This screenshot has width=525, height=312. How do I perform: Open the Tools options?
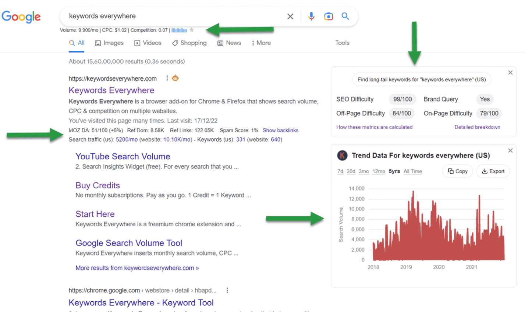click(342, 43)
